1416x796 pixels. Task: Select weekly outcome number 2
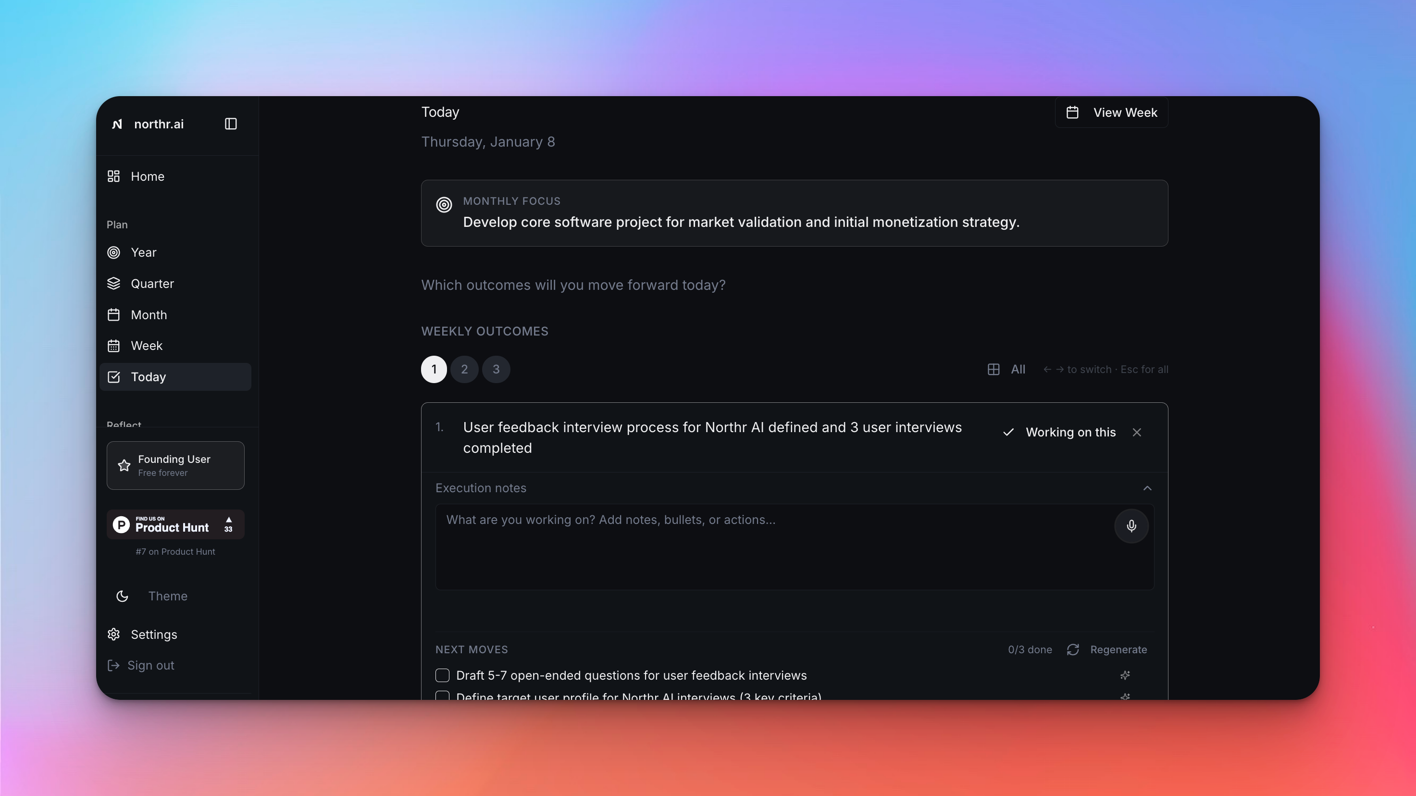[x=464, y=369]
